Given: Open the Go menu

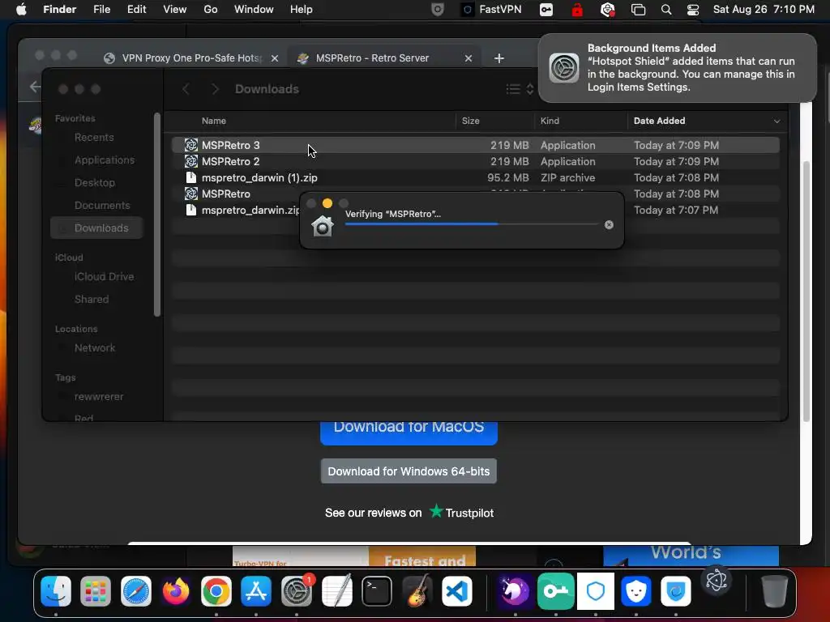Looking at the screenshot, I should click(x=211, y=10).
